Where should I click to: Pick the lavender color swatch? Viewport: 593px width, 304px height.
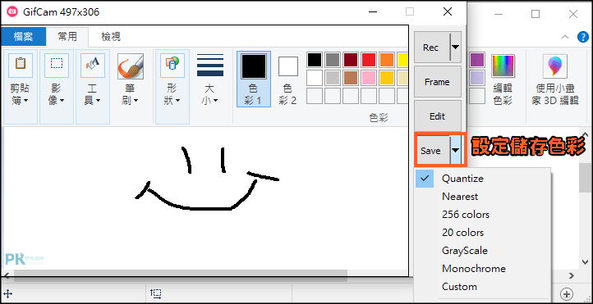477,78
